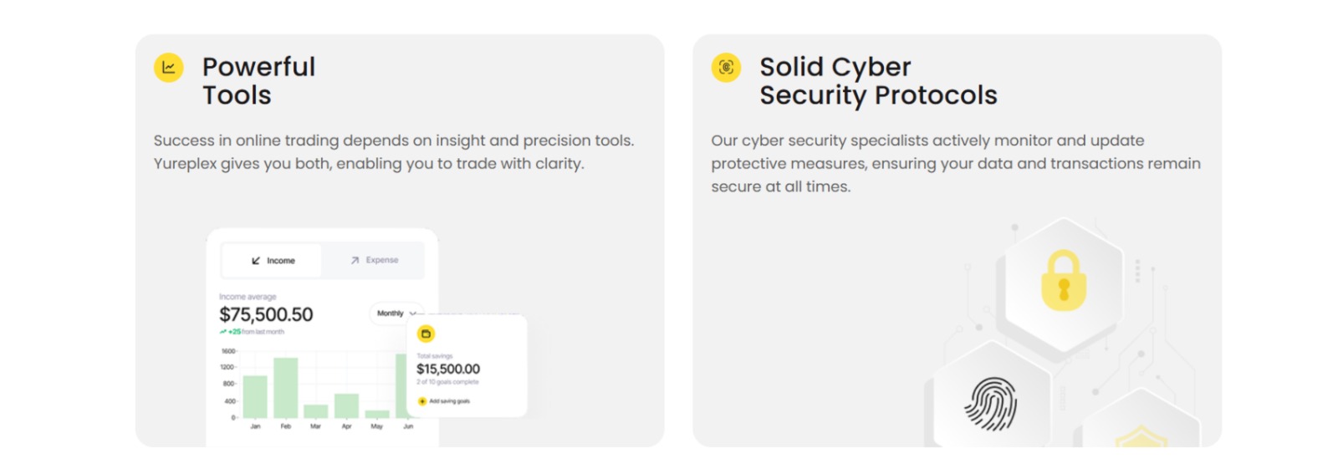Click the Feb bar in the income chart
This screenshot has height=474, width=1338.
click(x=286, y=388)
